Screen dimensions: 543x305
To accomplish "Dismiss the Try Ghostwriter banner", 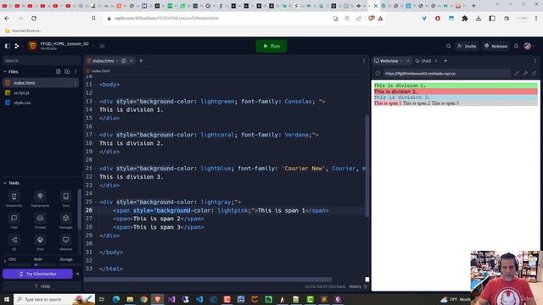I will click(x=77, y=274).
